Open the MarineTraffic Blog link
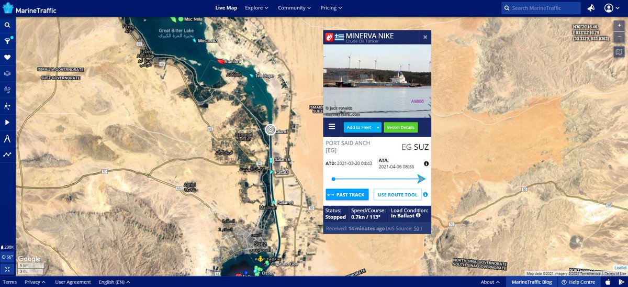 coord(532,282)
